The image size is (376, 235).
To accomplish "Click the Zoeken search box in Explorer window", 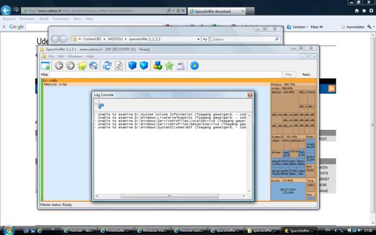I will point(245,39).
